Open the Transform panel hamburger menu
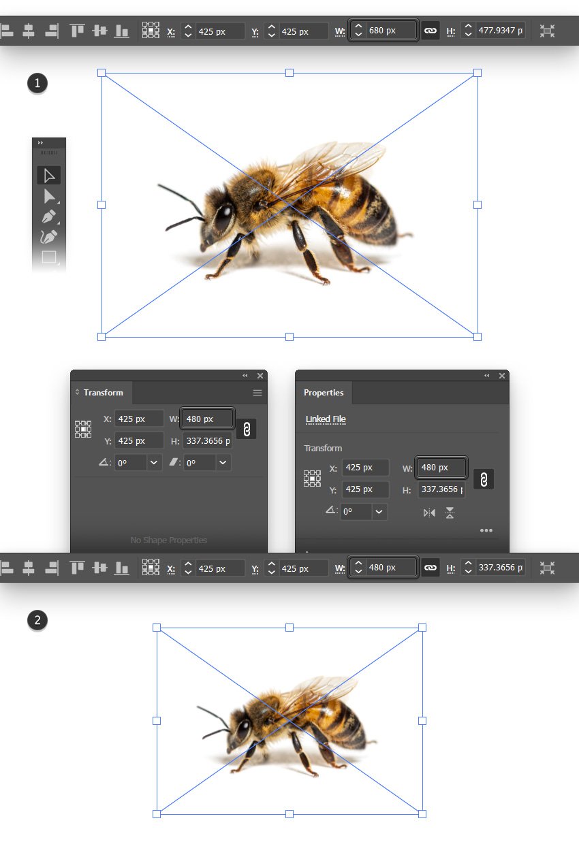The image size is (579, 859). click(x=257, y=393)
